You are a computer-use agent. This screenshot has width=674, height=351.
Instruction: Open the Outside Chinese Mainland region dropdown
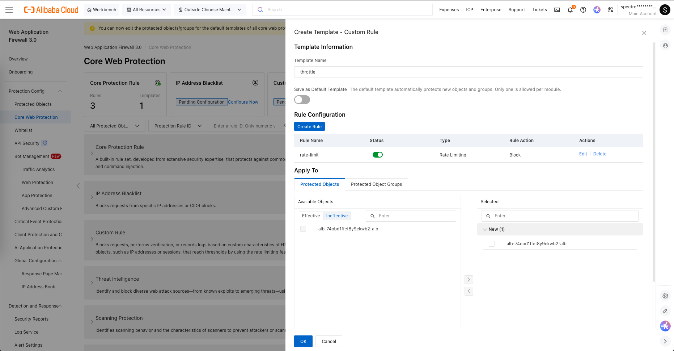[x=210, y=10]
